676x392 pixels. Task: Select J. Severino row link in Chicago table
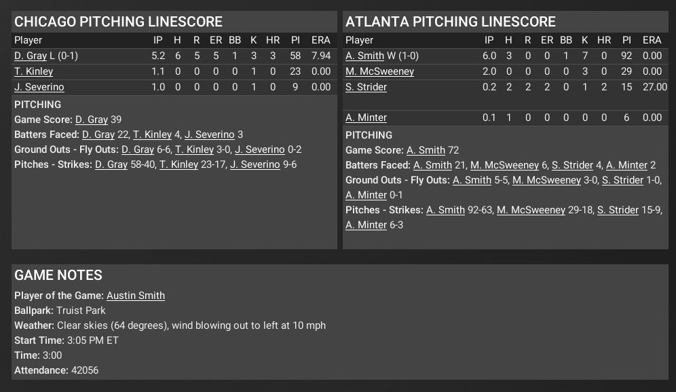[39, 87]
